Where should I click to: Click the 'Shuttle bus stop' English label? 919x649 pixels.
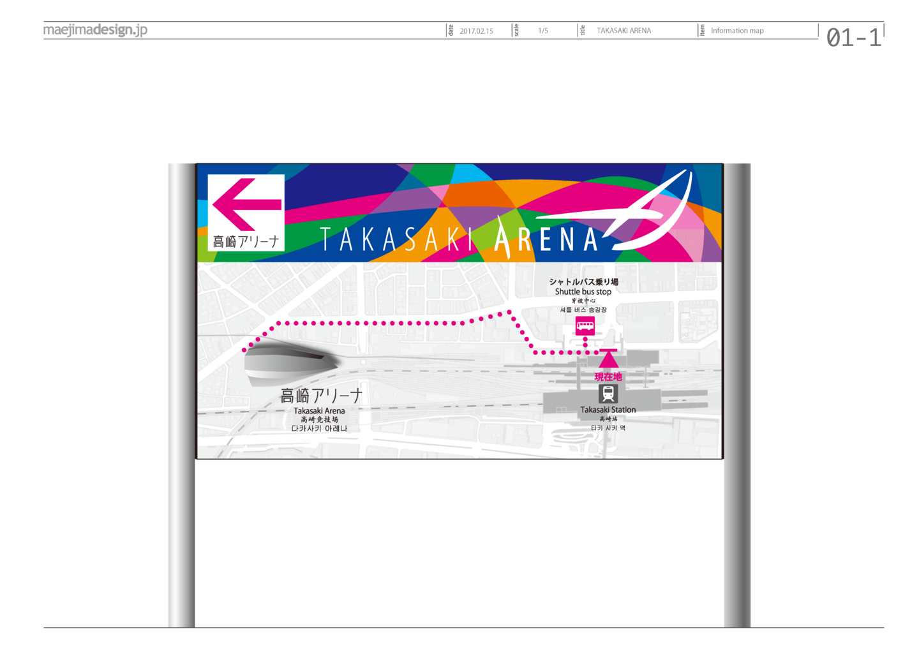coord(583,292)
